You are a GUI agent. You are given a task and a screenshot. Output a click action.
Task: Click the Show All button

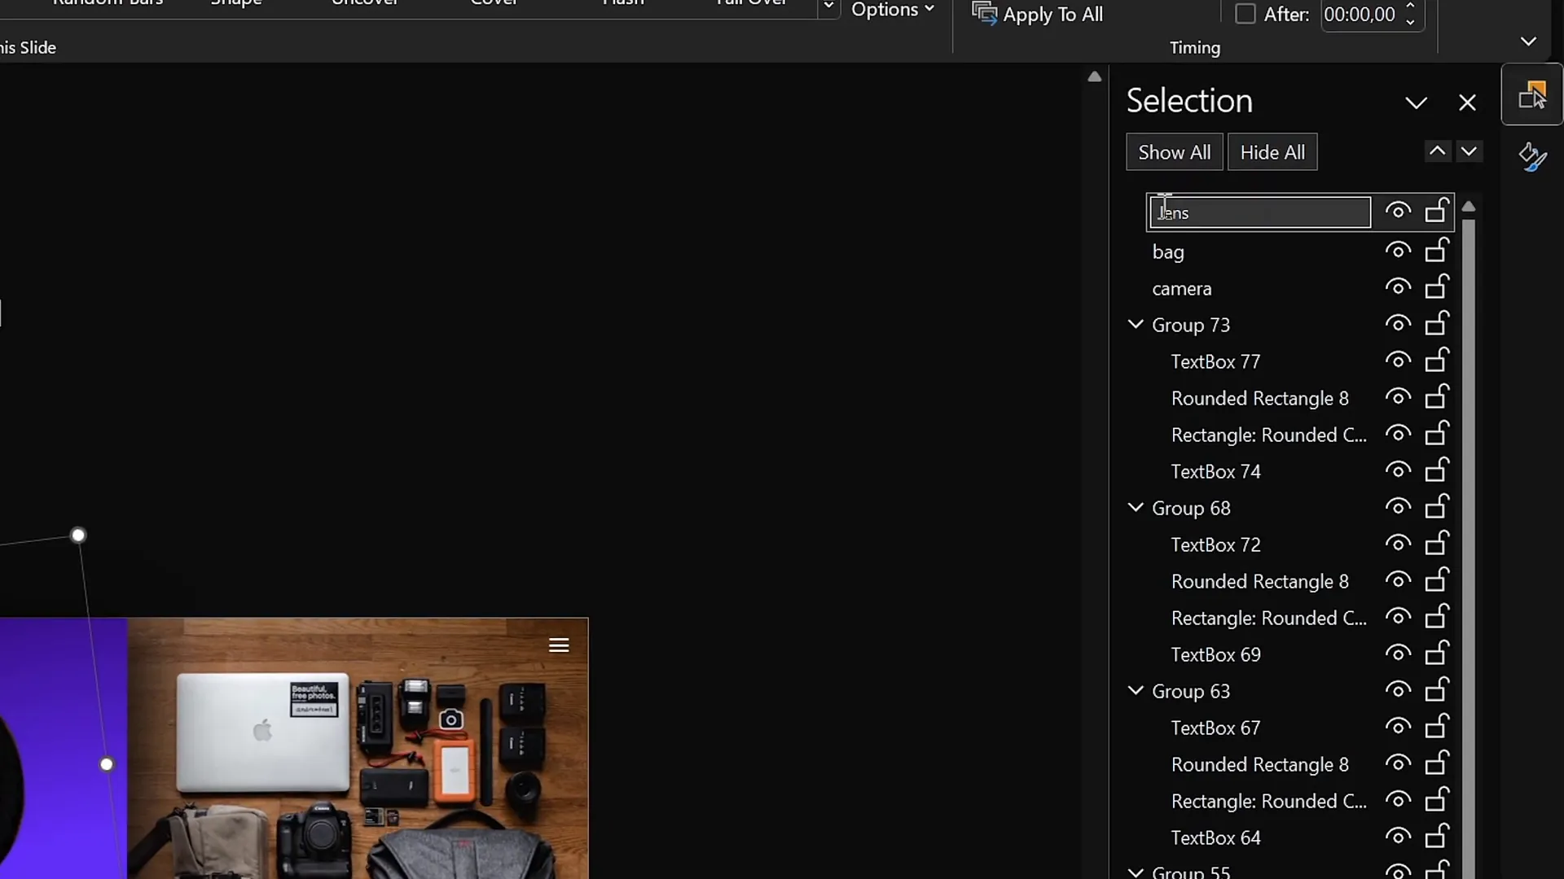click(1174, 152)
